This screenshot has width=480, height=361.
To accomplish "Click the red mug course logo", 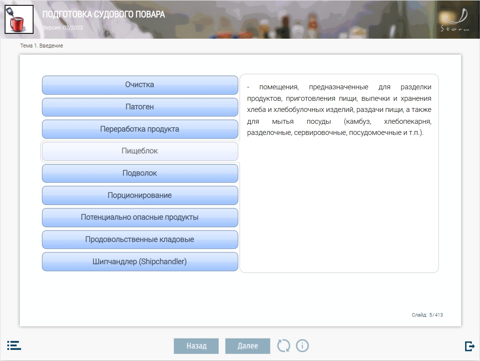I will pos(19,20).
